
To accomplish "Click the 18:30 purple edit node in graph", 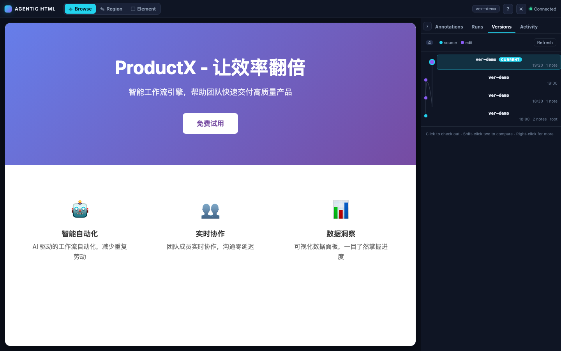I will pyautogui.click(x=426, y=98).
